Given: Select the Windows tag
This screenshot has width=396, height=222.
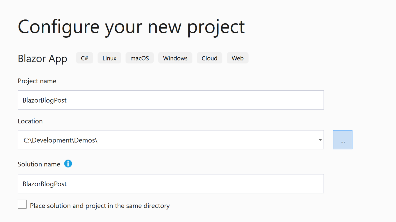Looking at the screenshot, I should coord(175,58).
